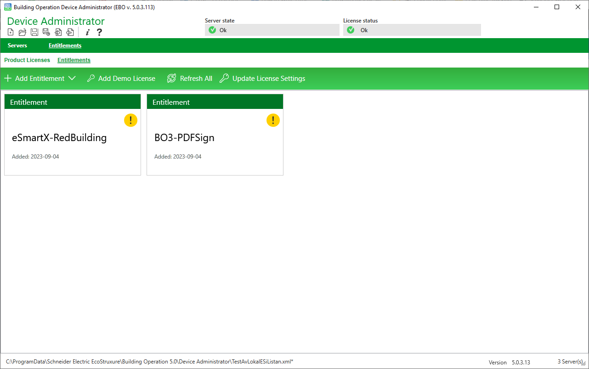Click the Add Demo License button
This screenshot has width=589, height=369.
pyautogui.click(x=121, y=79)
